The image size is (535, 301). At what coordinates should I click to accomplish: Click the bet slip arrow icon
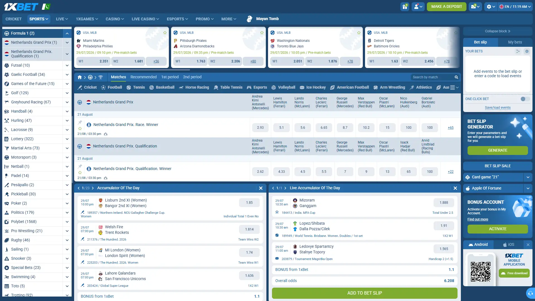pos(518,51)
